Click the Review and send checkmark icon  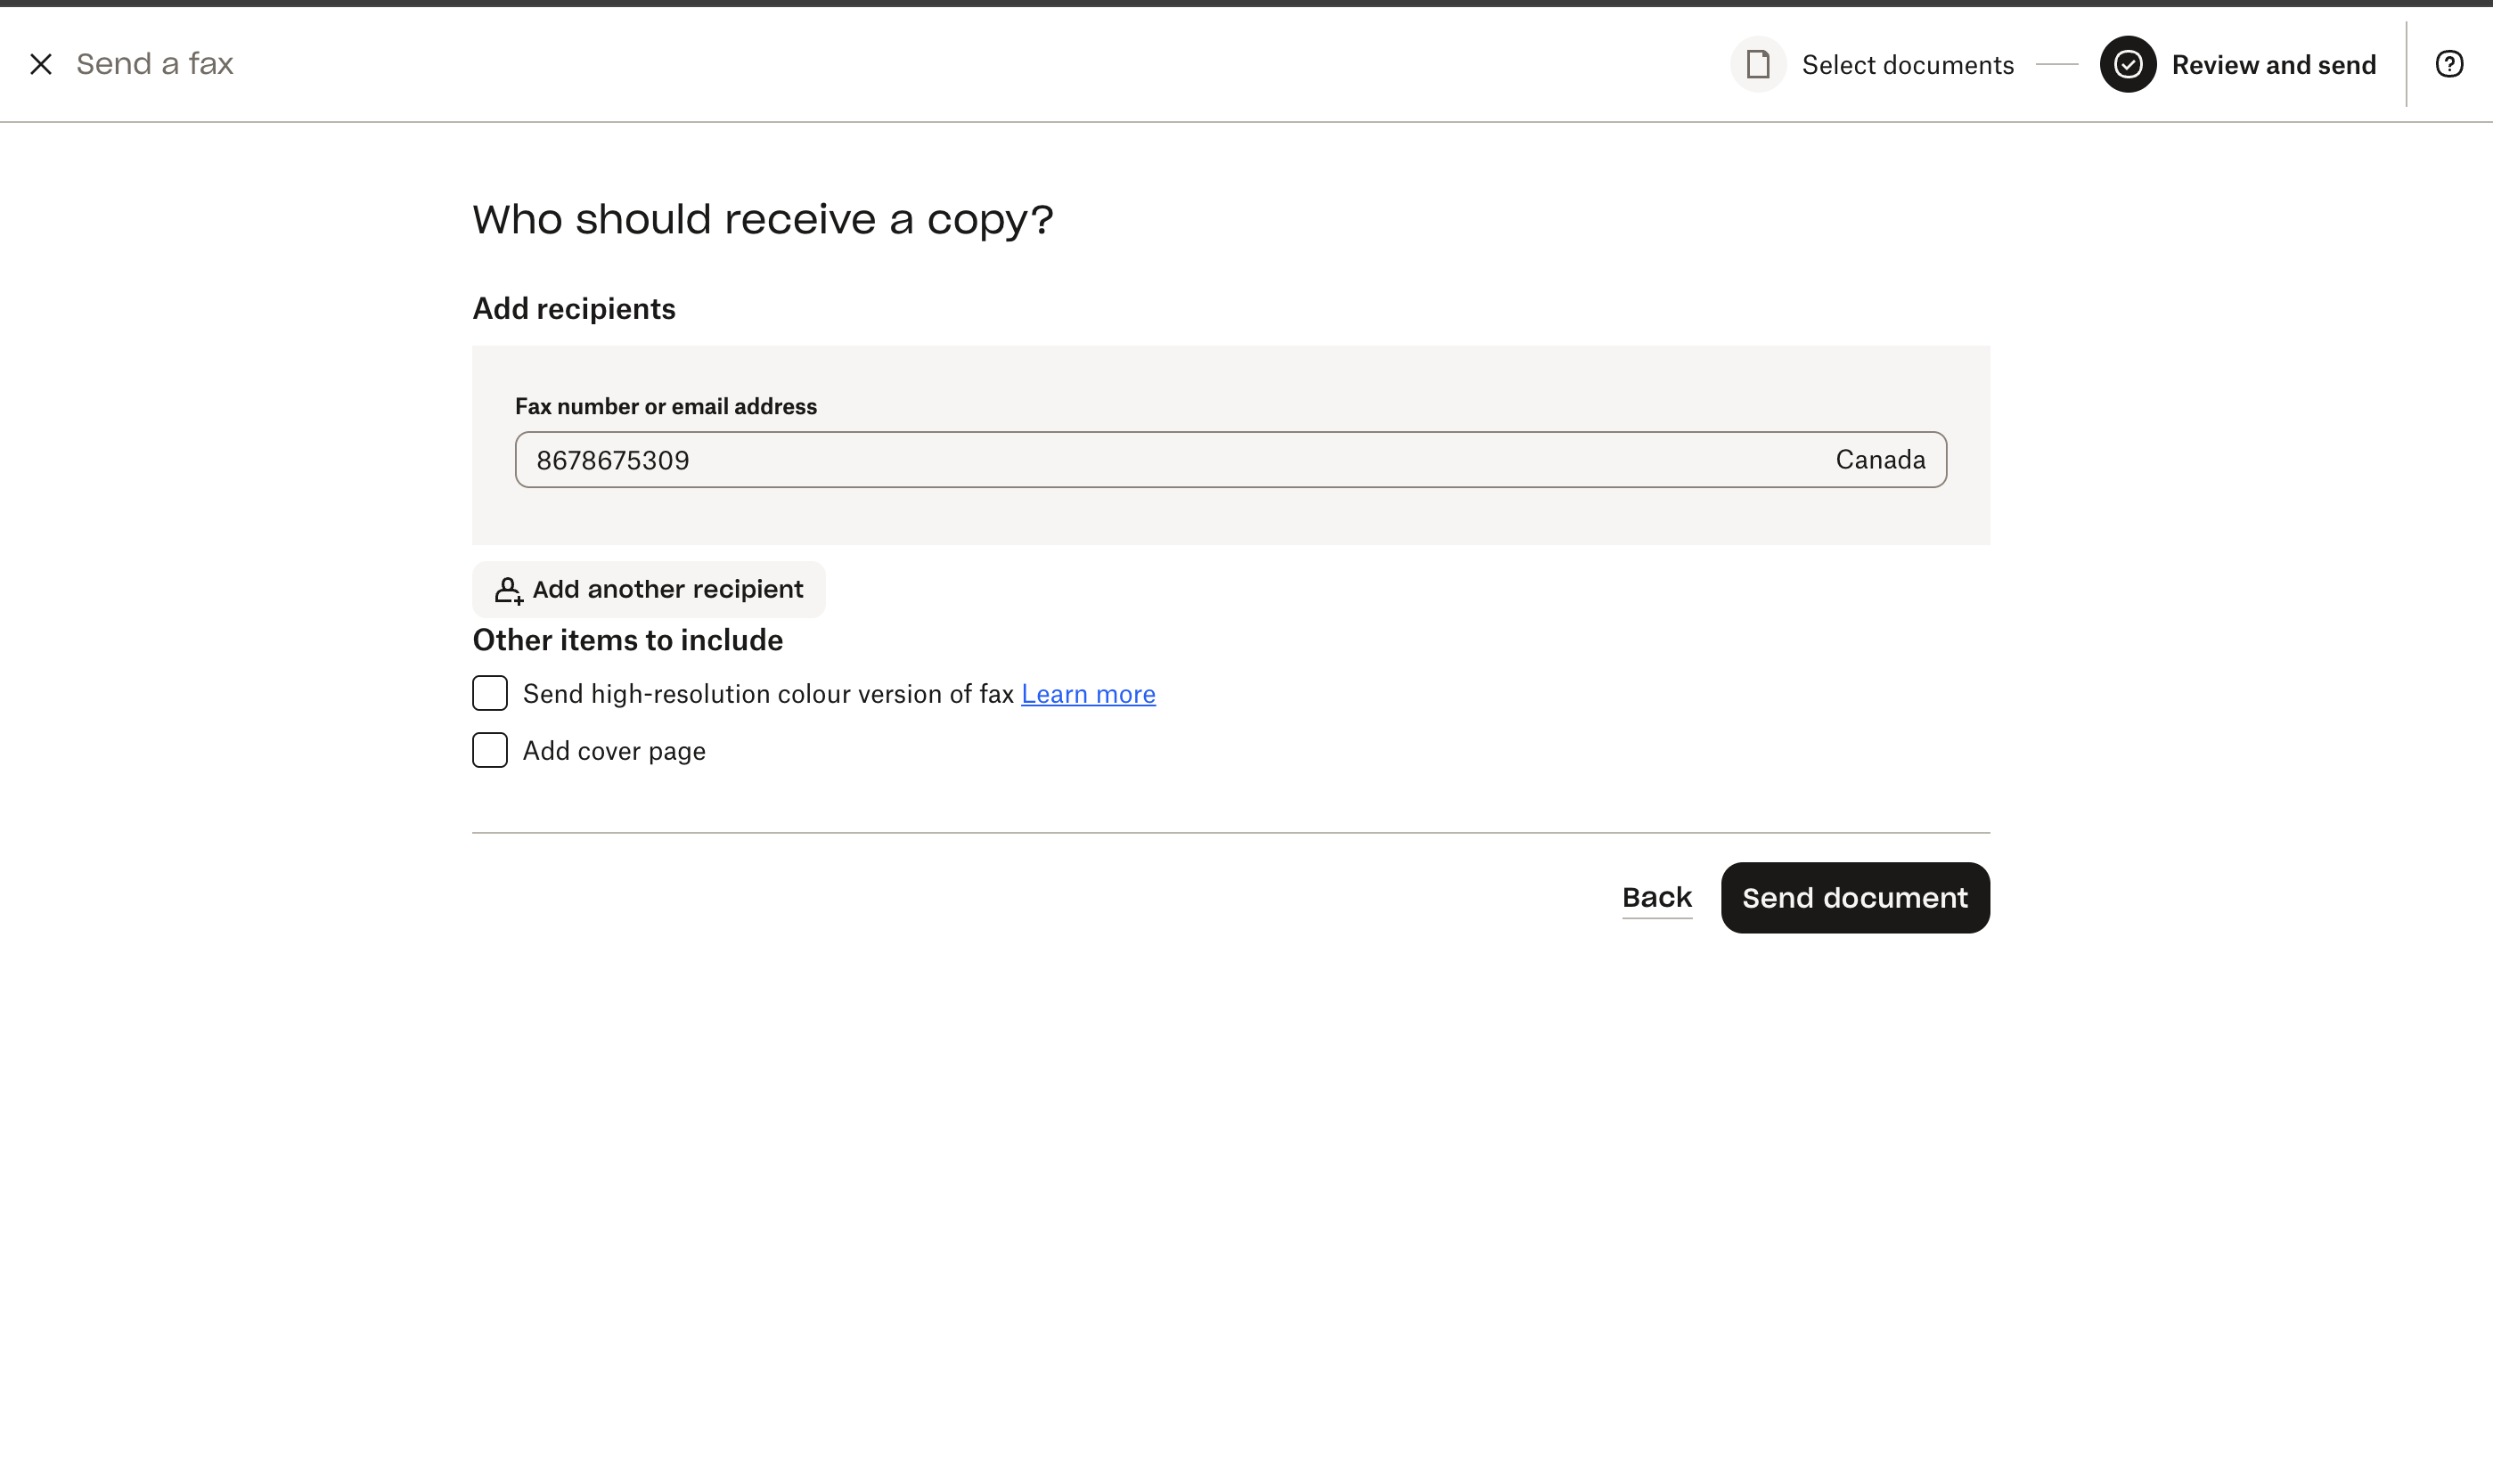[x=2128, y=63]
